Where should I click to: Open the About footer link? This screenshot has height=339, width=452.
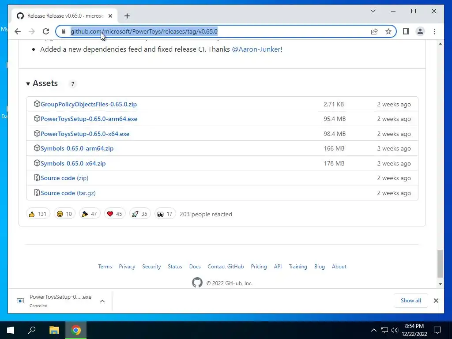(x=339, y=267)
